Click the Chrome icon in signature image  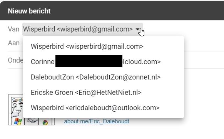pos(45,122)
